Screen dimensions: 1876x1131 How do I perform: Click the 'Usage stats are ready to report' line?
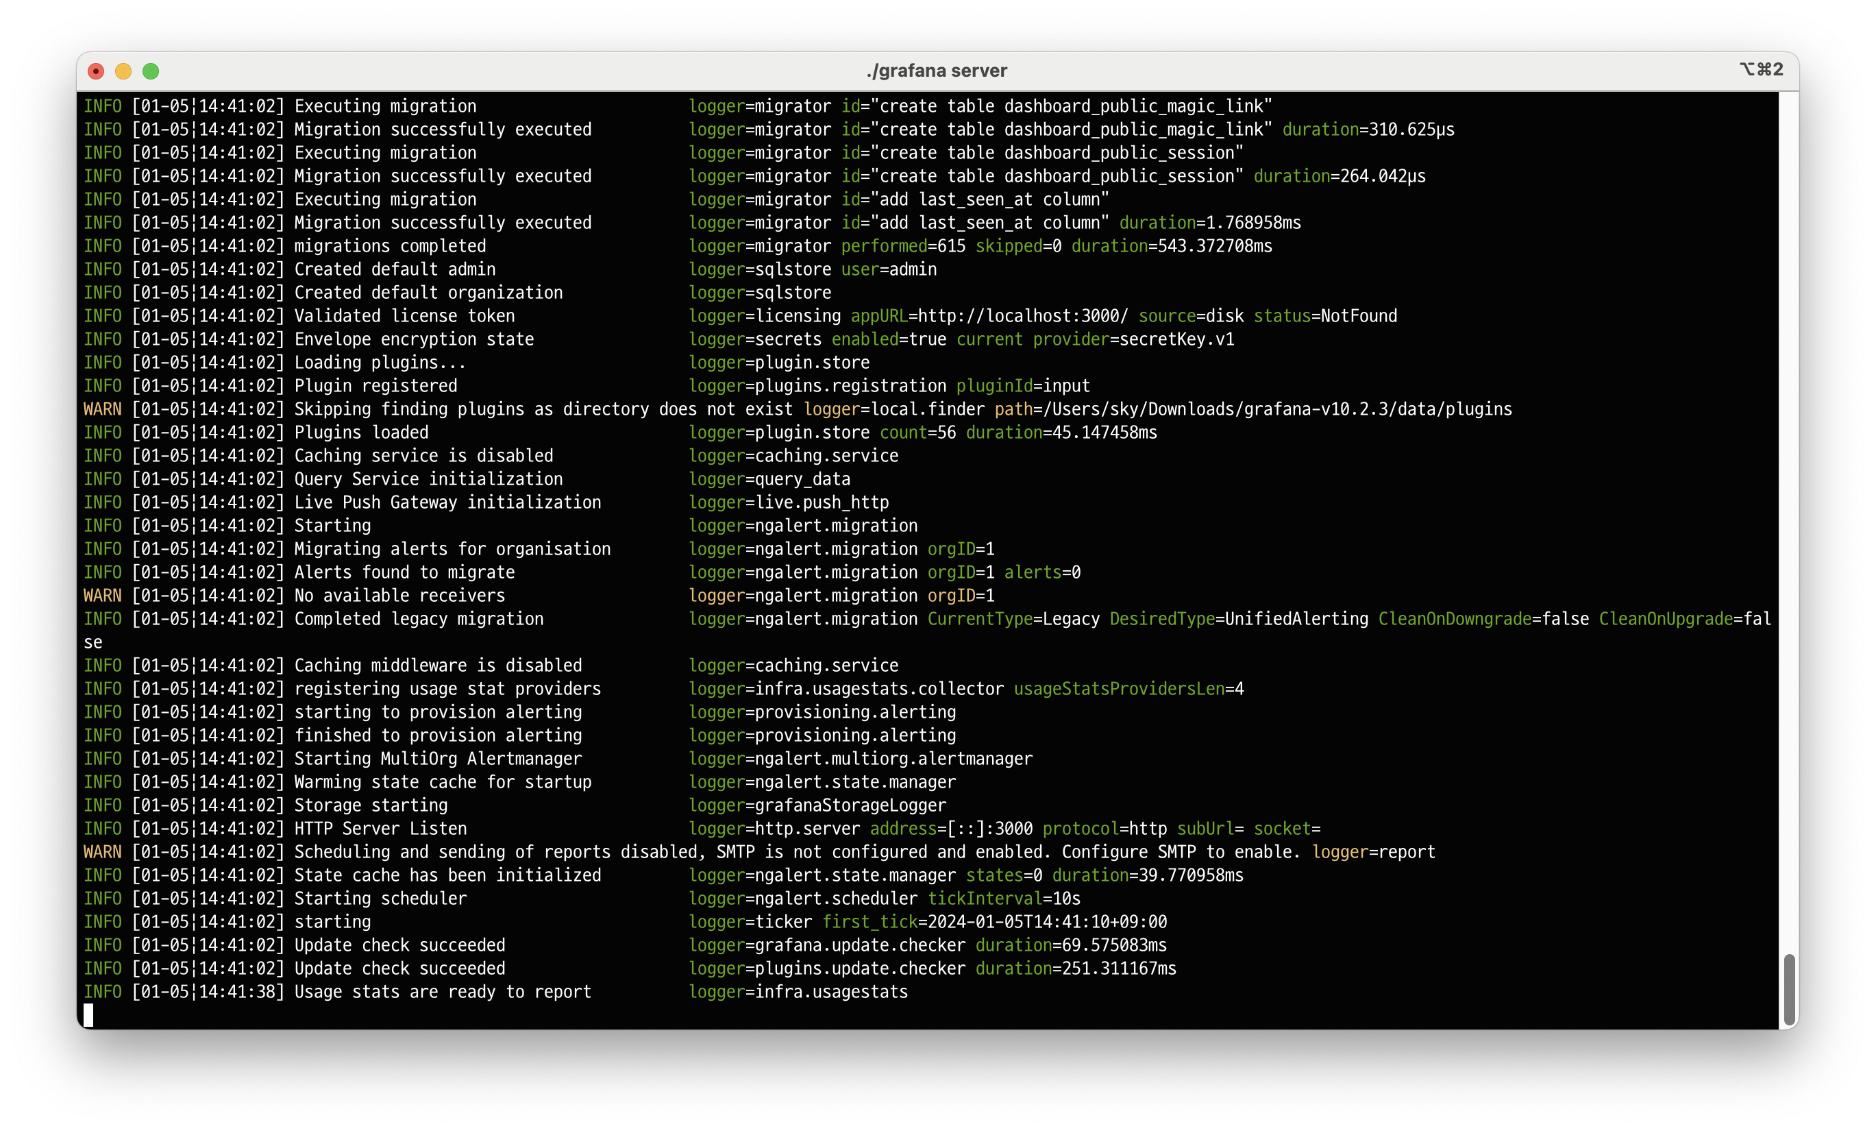[443, 992]
